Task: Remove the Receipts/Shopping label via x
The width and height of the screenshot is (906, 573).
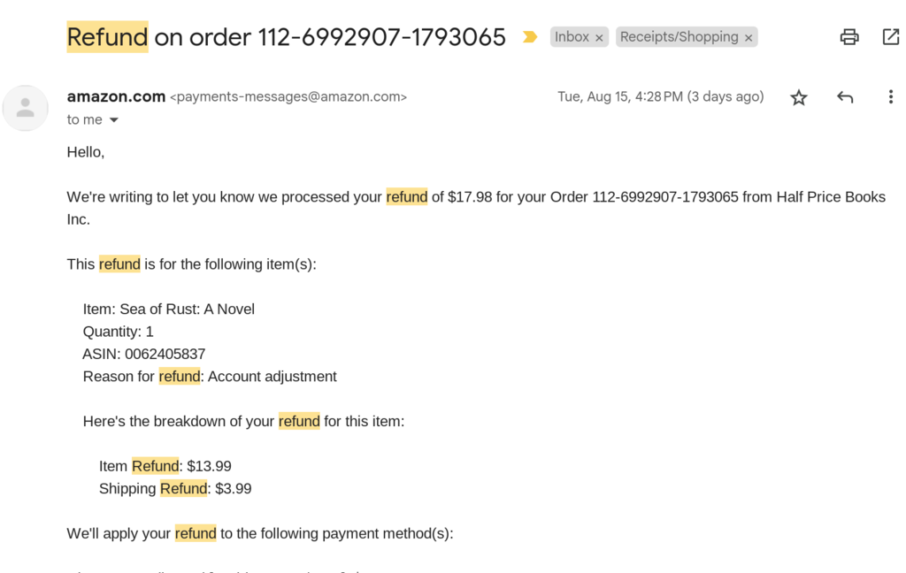Action: coord(749,37)
